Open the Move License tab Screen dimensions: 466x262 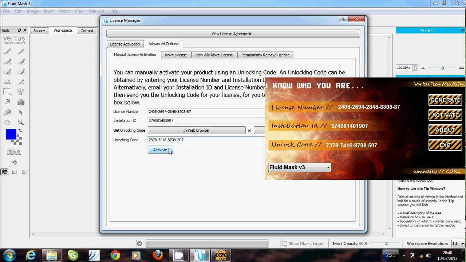point(175,55)
